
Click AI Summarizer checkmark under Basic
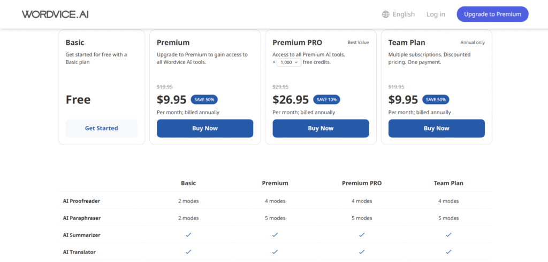coord(188,235)
